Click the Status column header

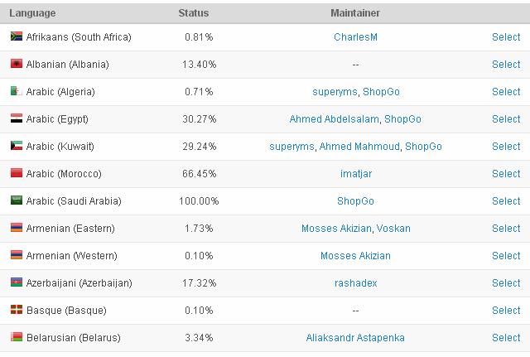tap(194, 13)
